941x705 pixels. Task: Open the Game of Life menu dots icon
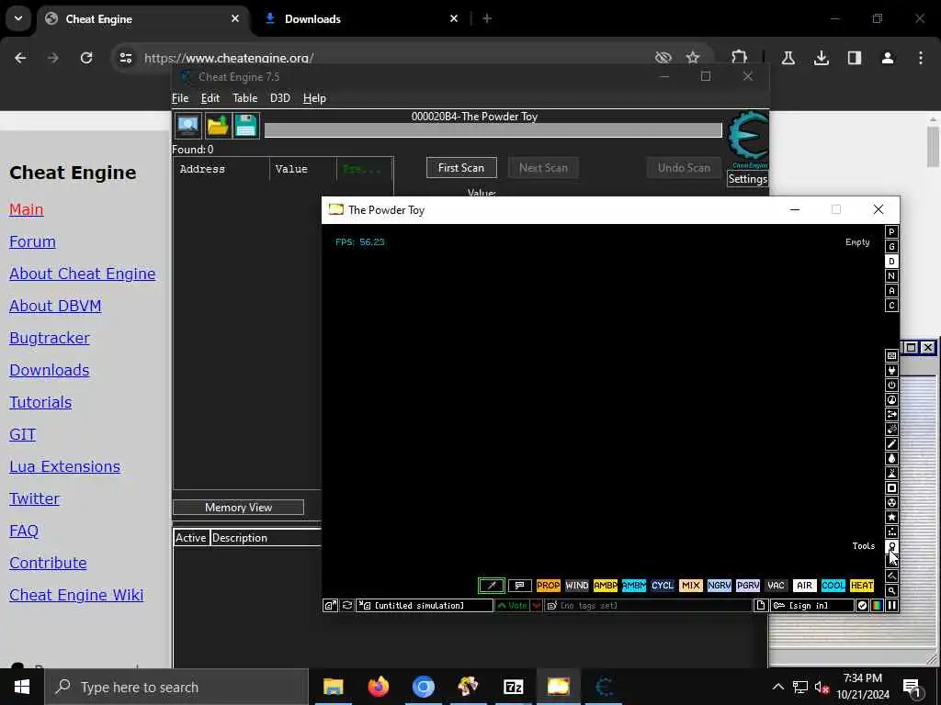[891, 532]
